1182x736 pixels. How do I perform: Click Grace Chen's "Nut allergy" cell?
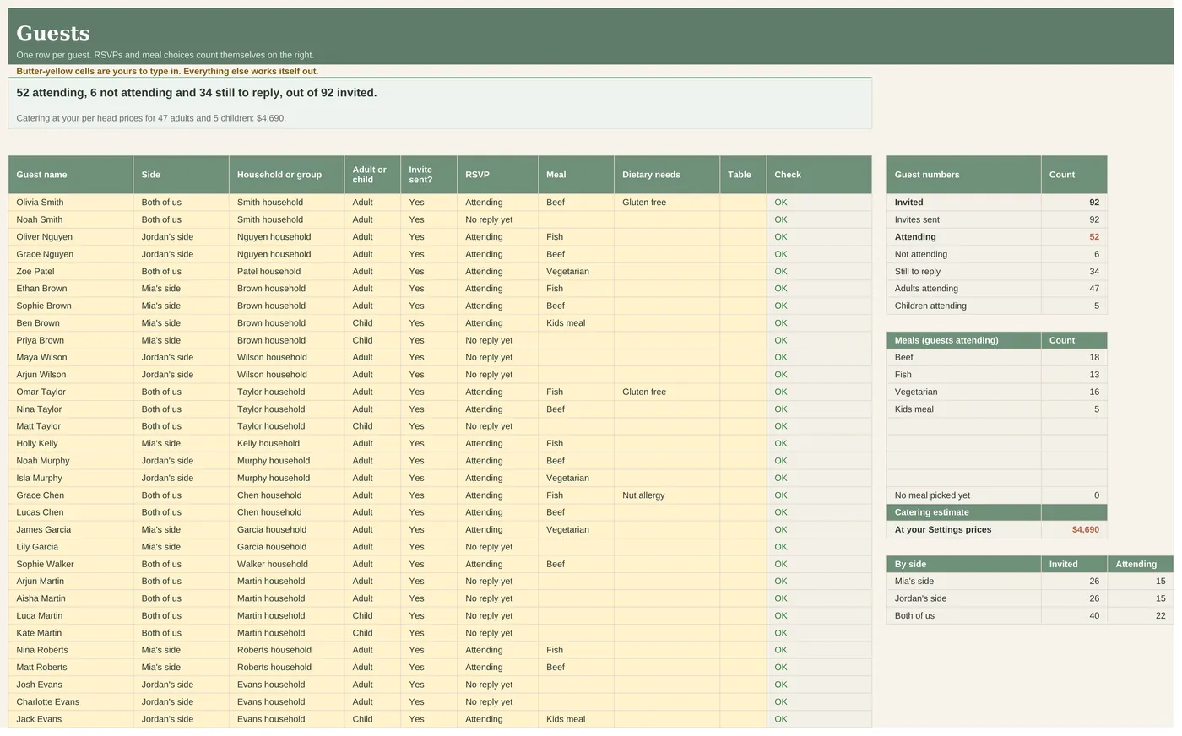coord(667,495)
